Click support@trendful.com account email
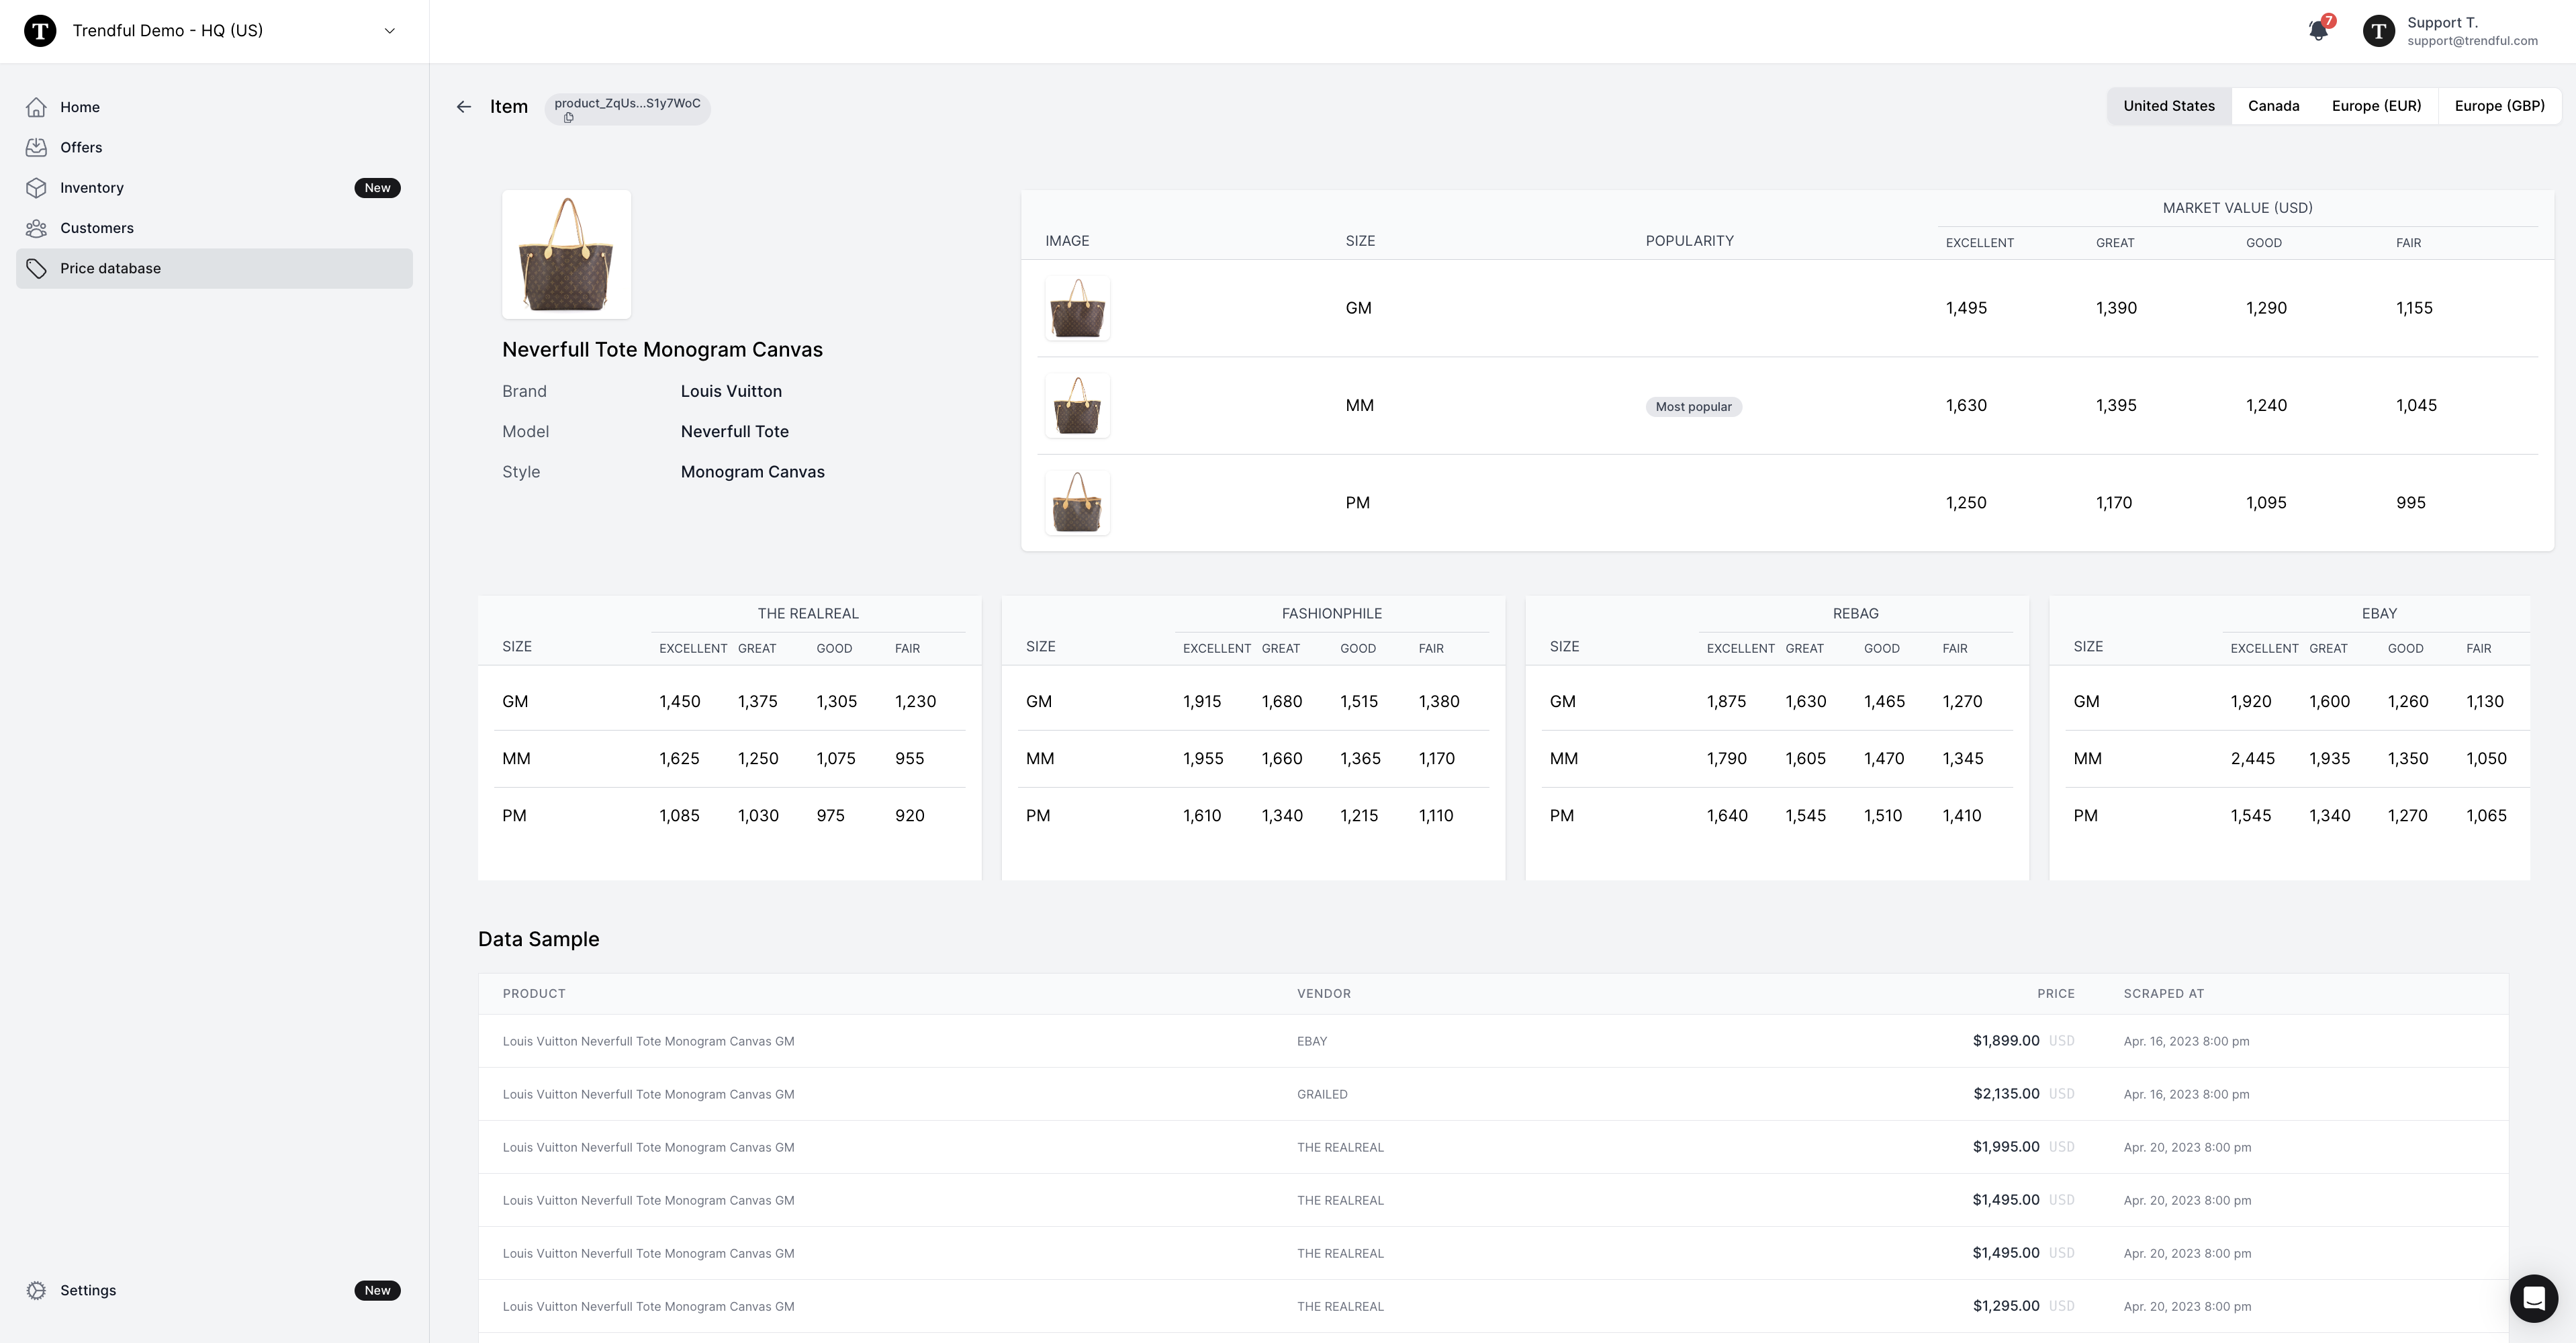Screen dimensions: 2576x1343 [x=2472, y=41]
